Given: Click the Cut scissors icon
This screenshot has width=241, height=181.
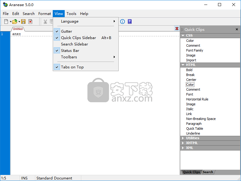Looking at the screenshot, I should [45, 22].
